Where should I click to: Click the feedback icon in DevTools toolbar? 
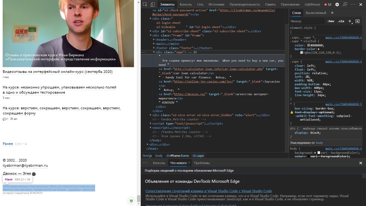point(345,4)
